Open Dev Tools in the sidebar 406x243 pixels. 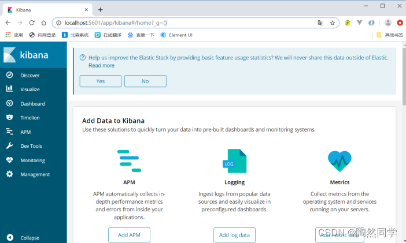pyautogui.click(x=31, y=146)
